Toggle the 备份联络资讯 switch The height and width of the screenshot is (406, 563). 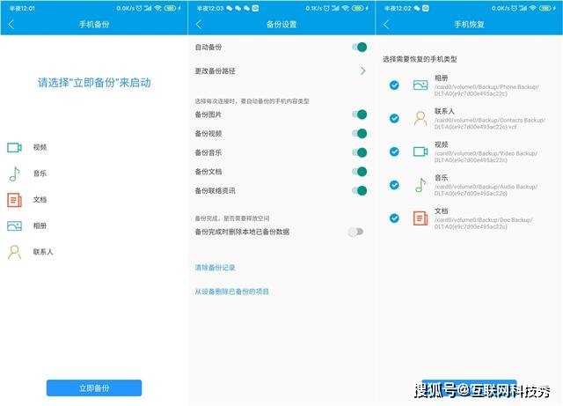point(360,190)
